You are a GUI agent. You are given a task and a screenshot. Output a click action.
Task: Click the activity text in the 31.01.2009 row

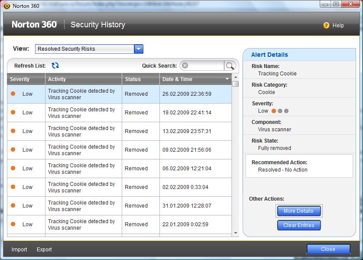(81, 206)
